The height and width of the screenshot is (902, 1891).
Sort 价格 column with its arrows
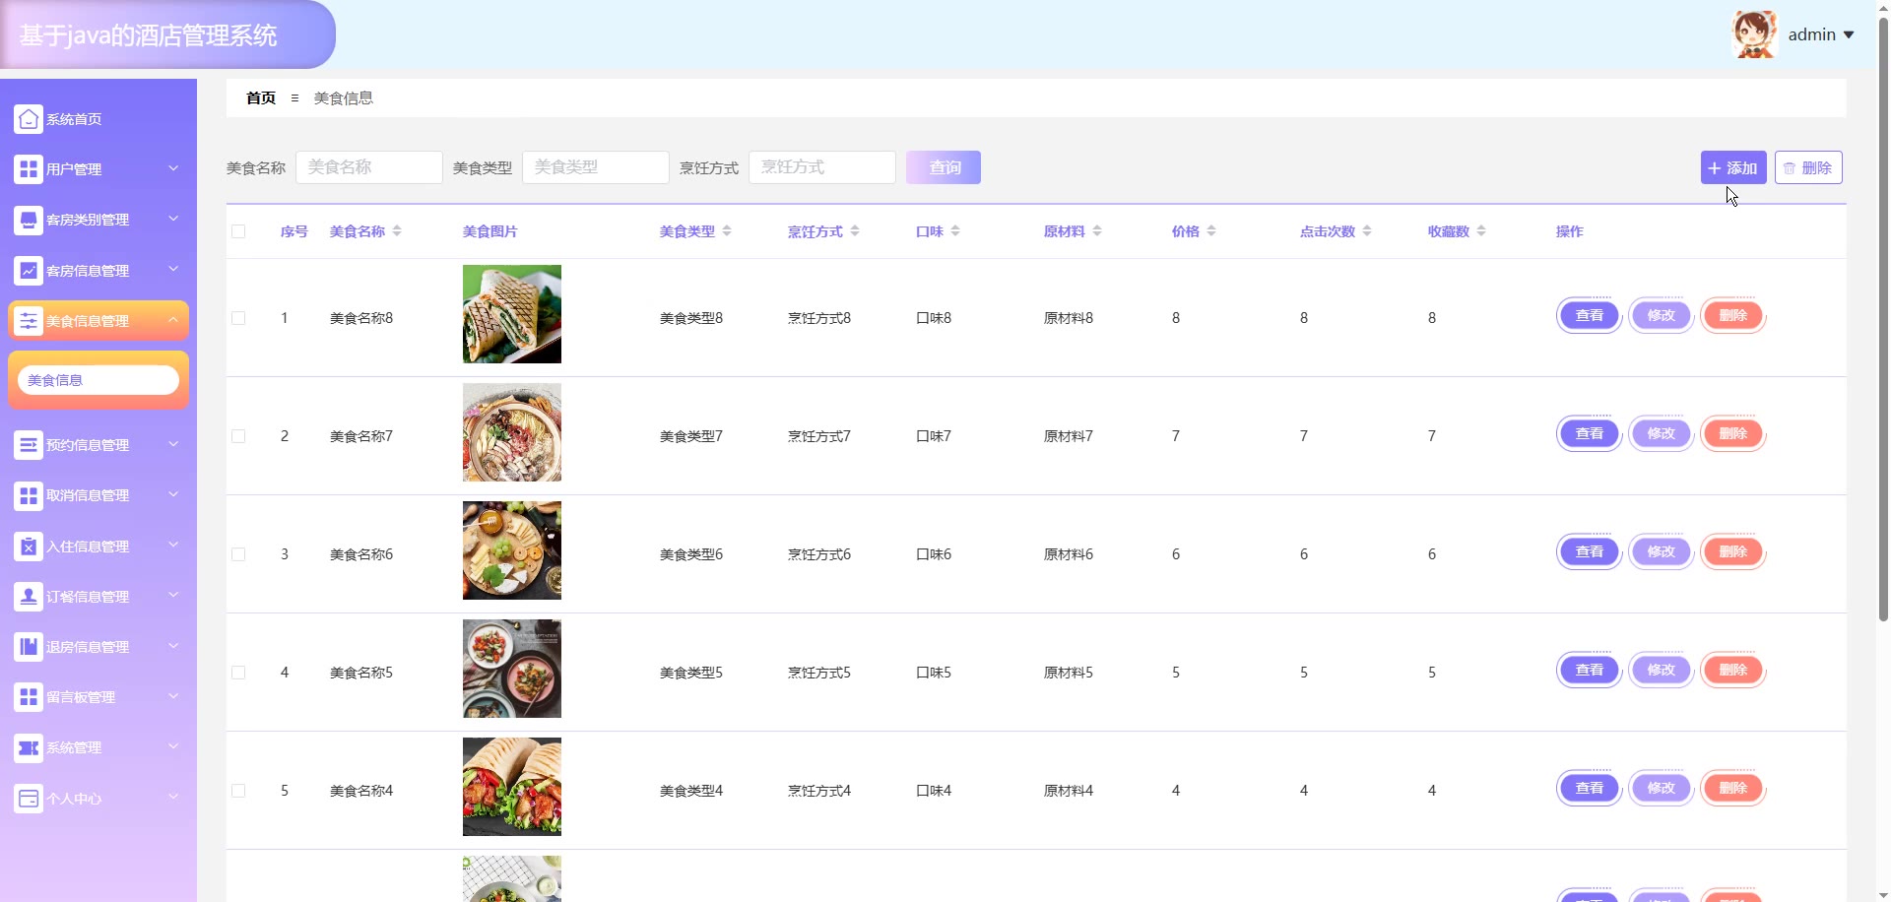1211,231
